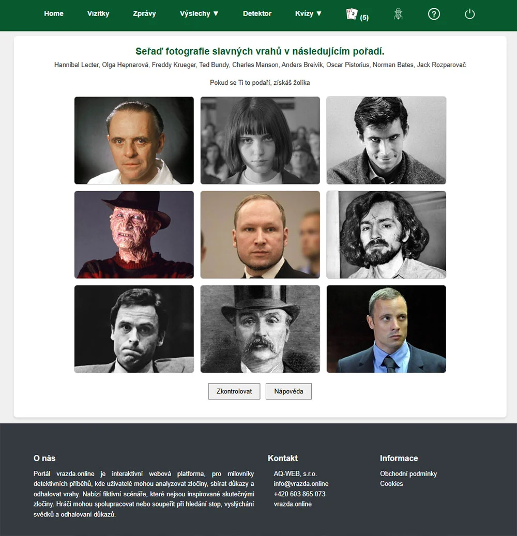Select Zprávy in the navigation bar

144,13
